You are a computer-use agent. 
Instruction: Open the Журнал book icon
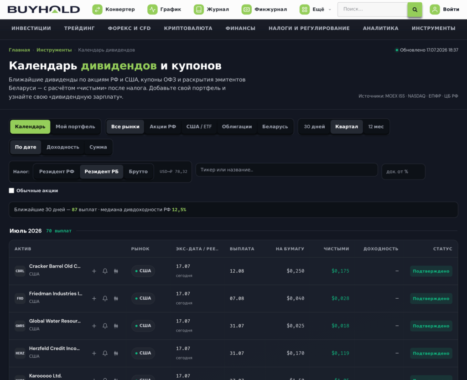[x=199, y=10]
